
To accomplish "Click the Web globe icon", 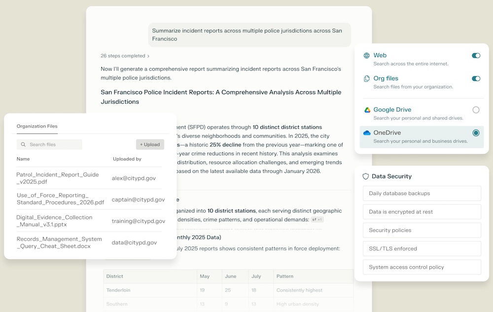I will click(x=367, y=56).
